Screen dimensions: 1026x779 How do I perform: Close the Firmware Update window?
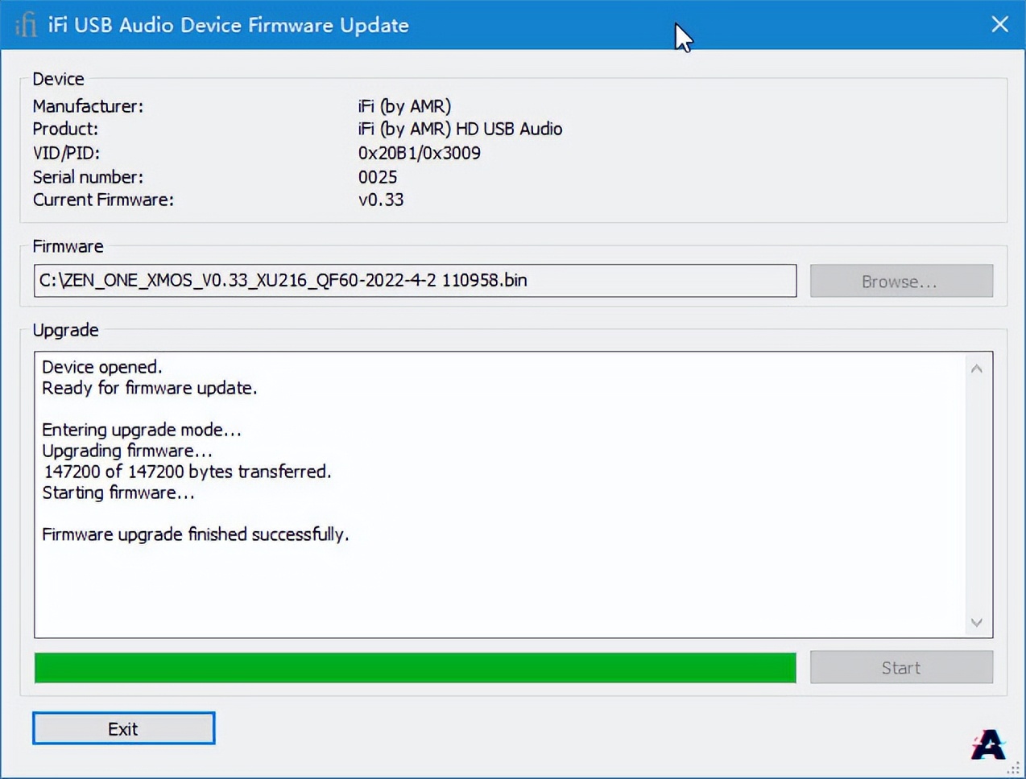999,24
